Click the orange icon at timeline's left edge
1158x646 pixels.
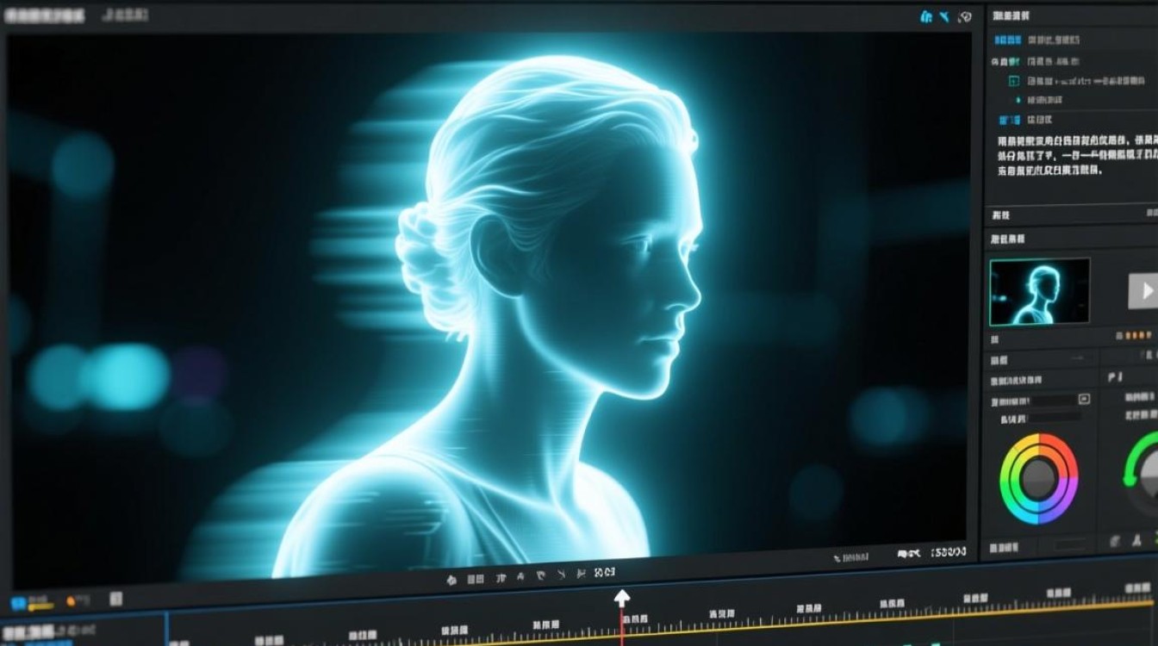point(72,600)
